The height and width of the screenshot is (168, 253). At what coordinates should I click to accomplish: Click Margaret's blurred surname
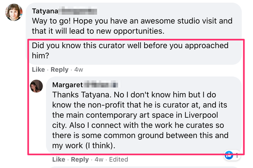coord(100,85)
